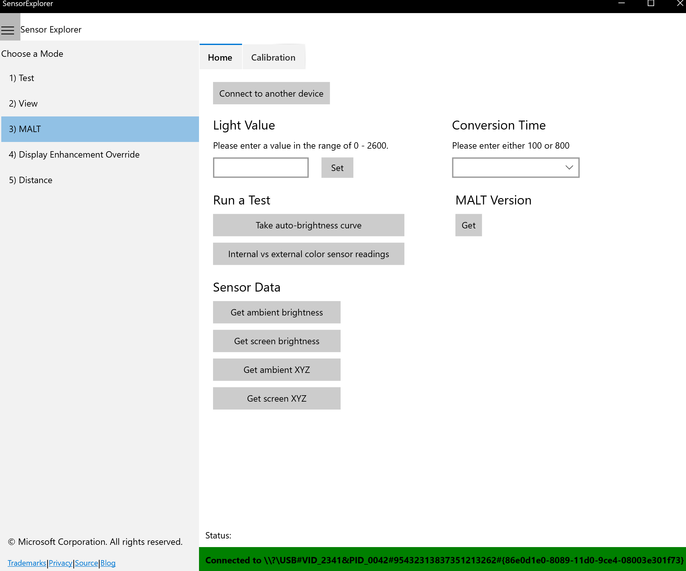Click the View mode option
Viewport: 686px width, 571px height.
pyautogui.click(x=23, y=103)
